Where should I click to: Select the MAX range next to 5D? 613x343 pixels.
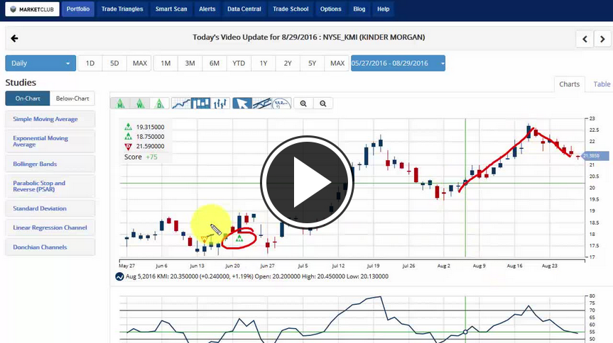(x=139, y=63)
